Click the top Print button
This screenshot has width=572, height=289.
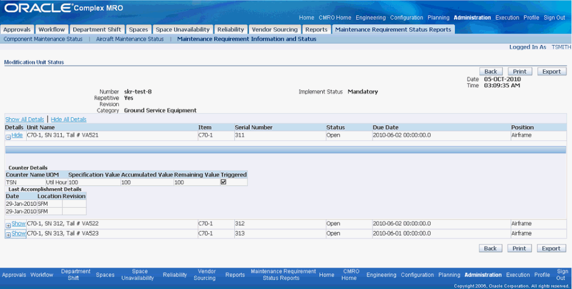[520, 72]
